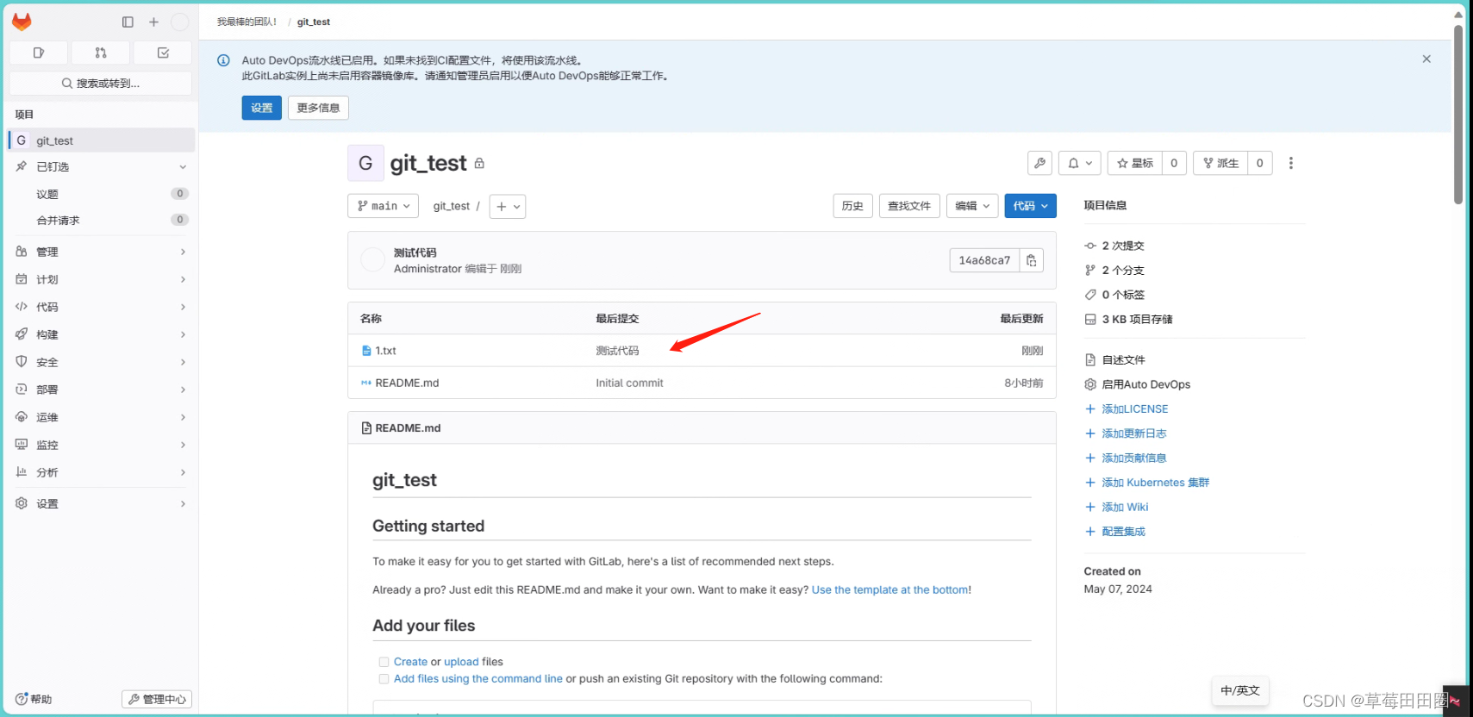1473x717 pixels.
Task: Open the to-do list shortcut icon
Action: point(163,53)
